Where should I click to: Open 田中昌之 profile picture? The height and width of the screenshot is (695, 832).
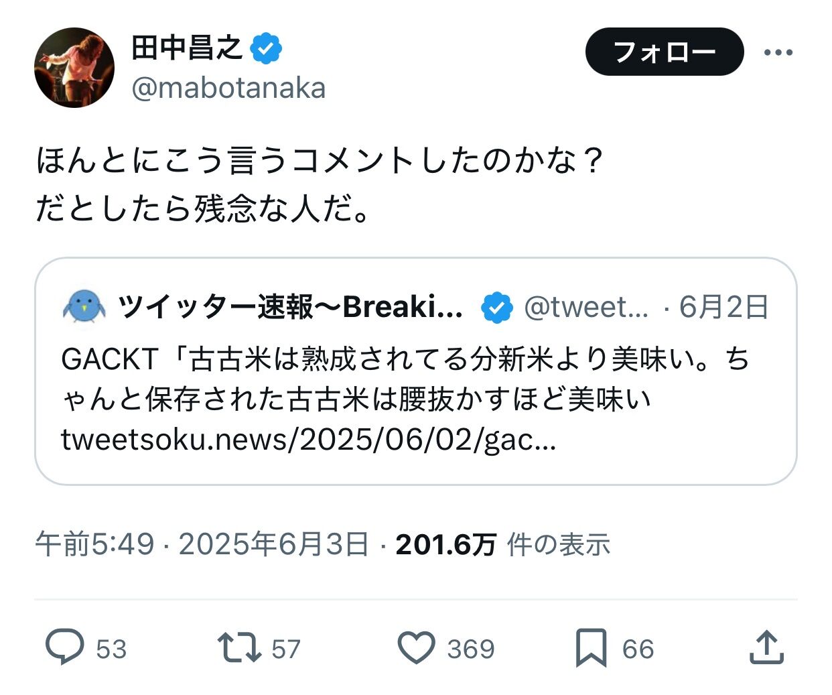coord(74,68)
